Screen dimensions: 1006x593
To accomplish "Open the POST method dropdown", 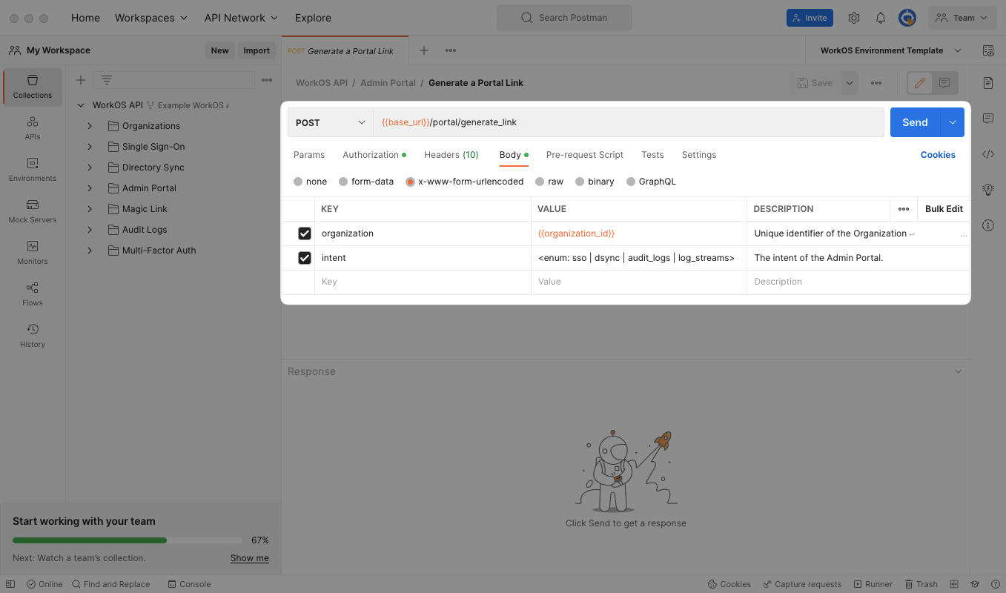I will 330,122.
